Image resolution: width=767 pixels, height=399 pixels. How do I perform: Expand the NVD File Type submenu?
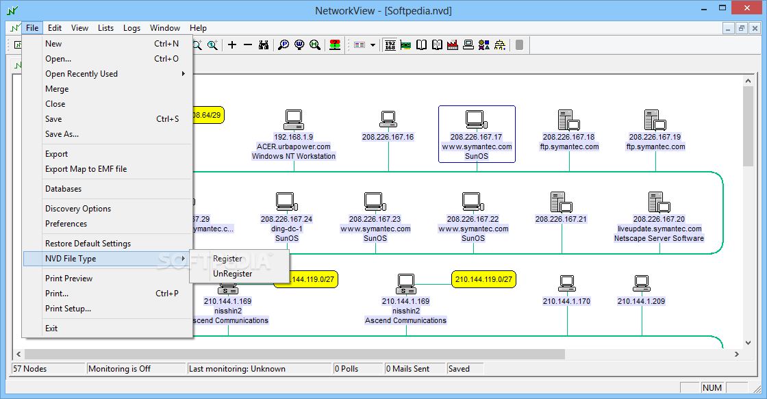[x=107, y=259]
